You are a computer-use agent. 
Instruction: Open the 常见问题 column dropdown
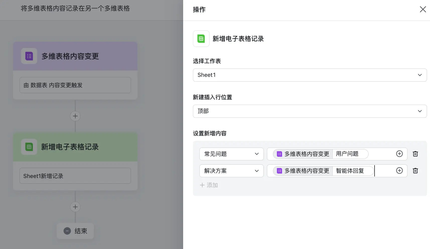(231, 154)
